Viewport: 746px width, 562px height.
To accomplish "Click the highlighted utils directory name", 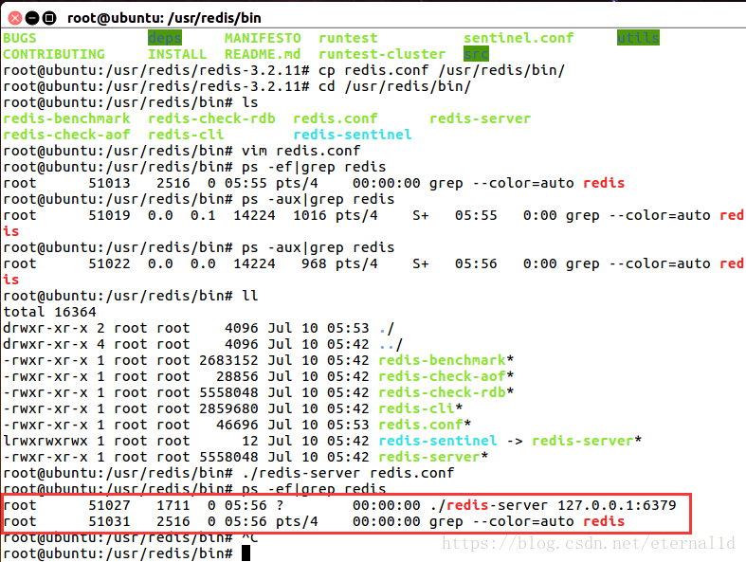I will (x=638, y=38).
